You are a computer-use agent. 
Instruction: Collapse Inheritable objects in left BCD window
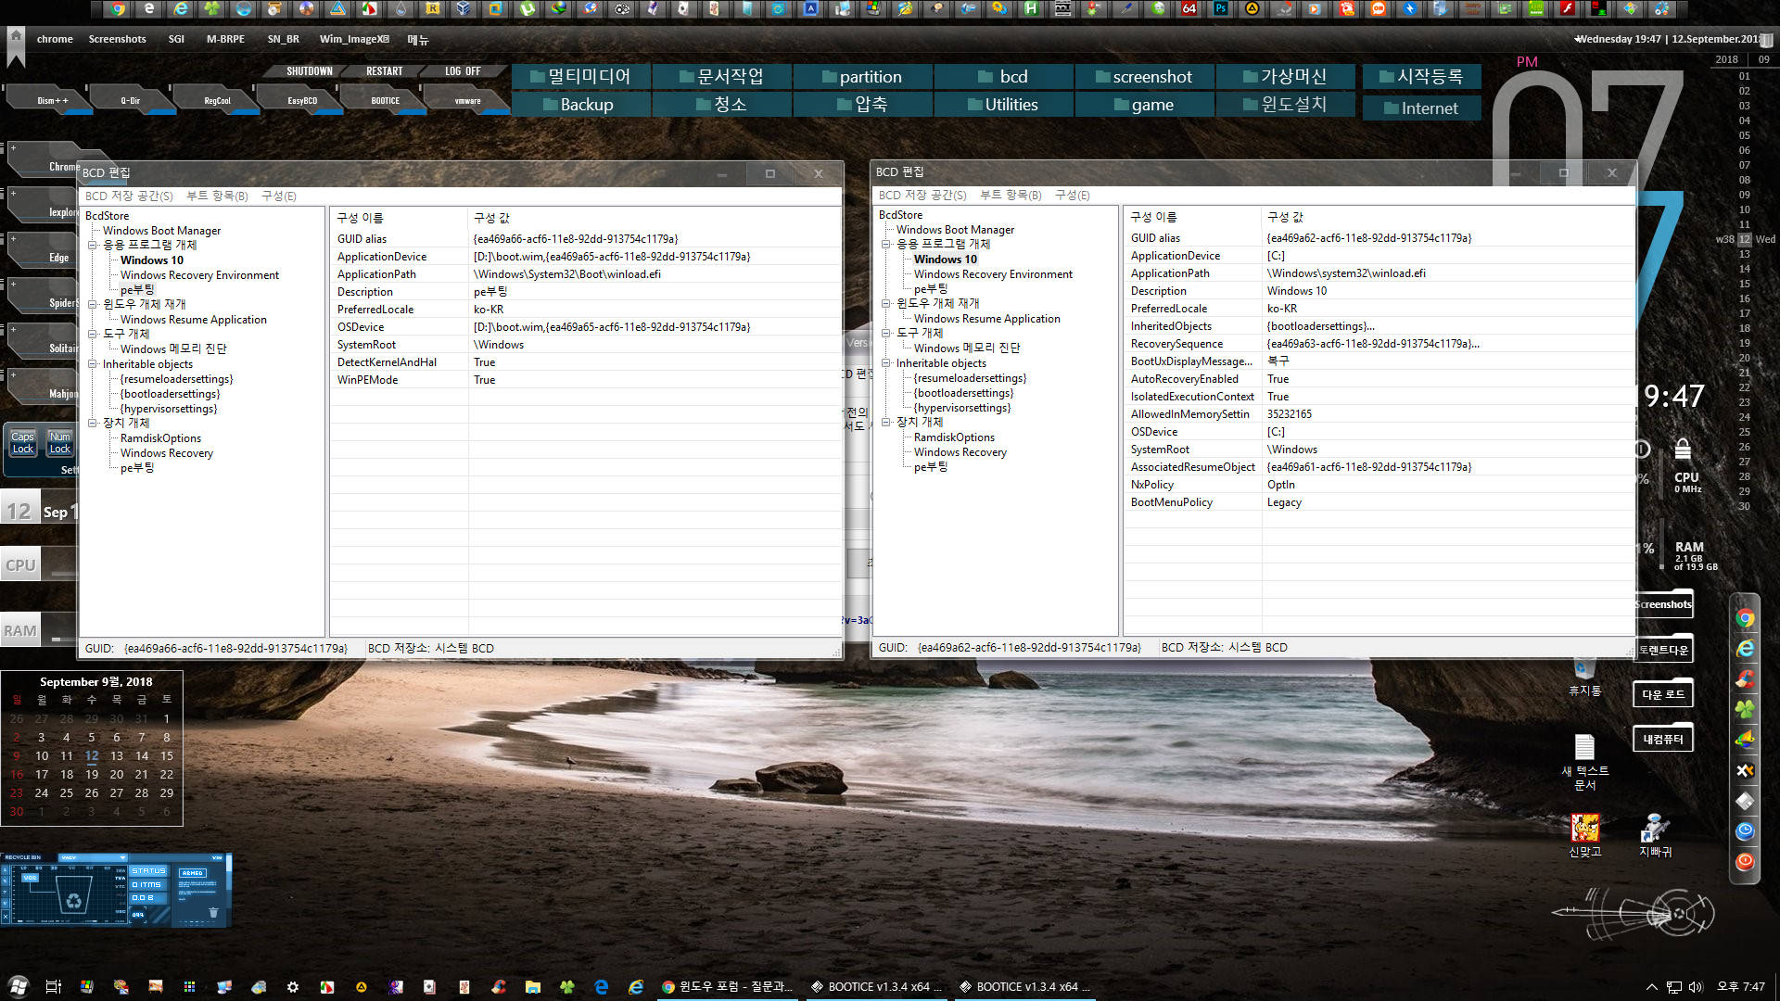pos(93,364)
